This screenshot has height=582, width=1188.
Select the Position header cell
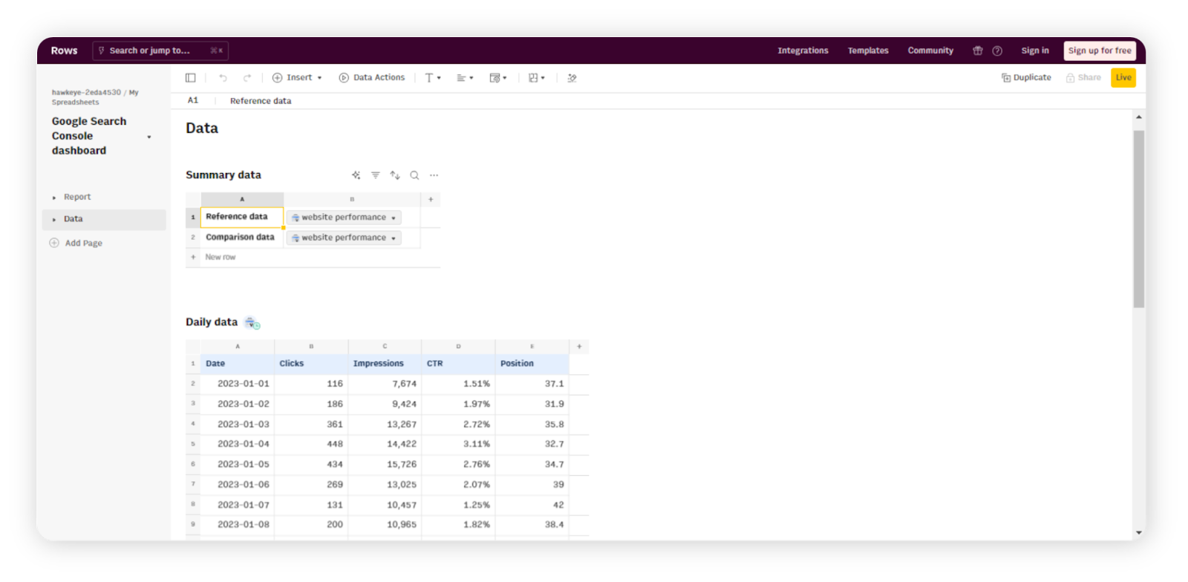click(x=532, y=364)
